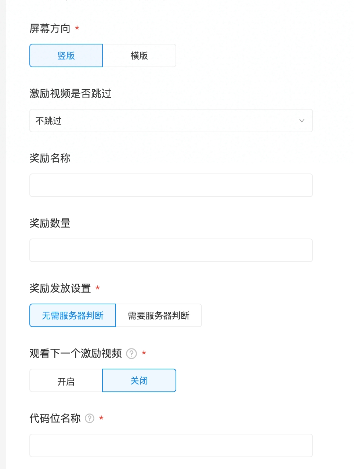Expand dropdown chevron arrow in 激励视频是否跳过
Image resolution: width=354 pixels, height=469 pixels.
point(302,121)
